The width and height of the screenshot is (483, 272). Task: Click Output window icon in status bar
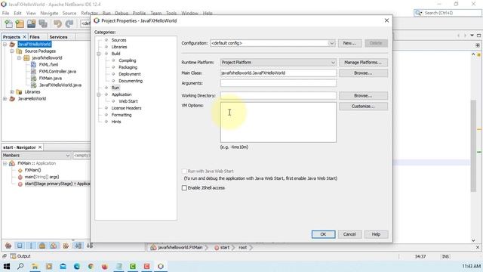14,256
